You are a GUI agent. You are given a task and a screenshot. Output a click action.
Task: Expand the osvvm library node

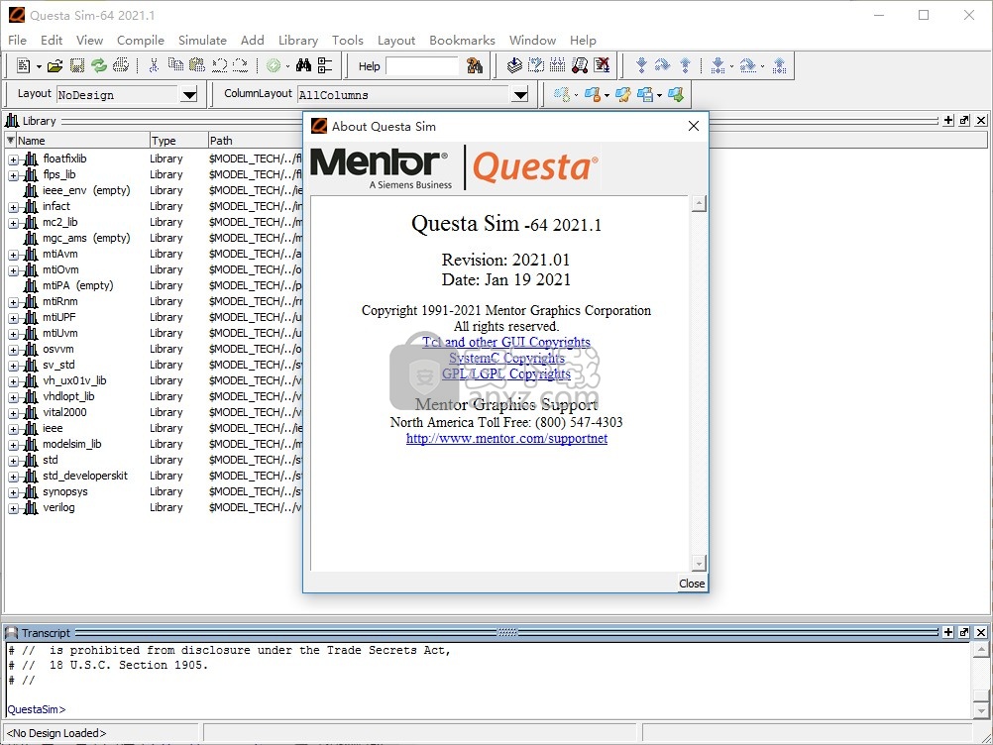pyautogui.click(x=13, y=350)
